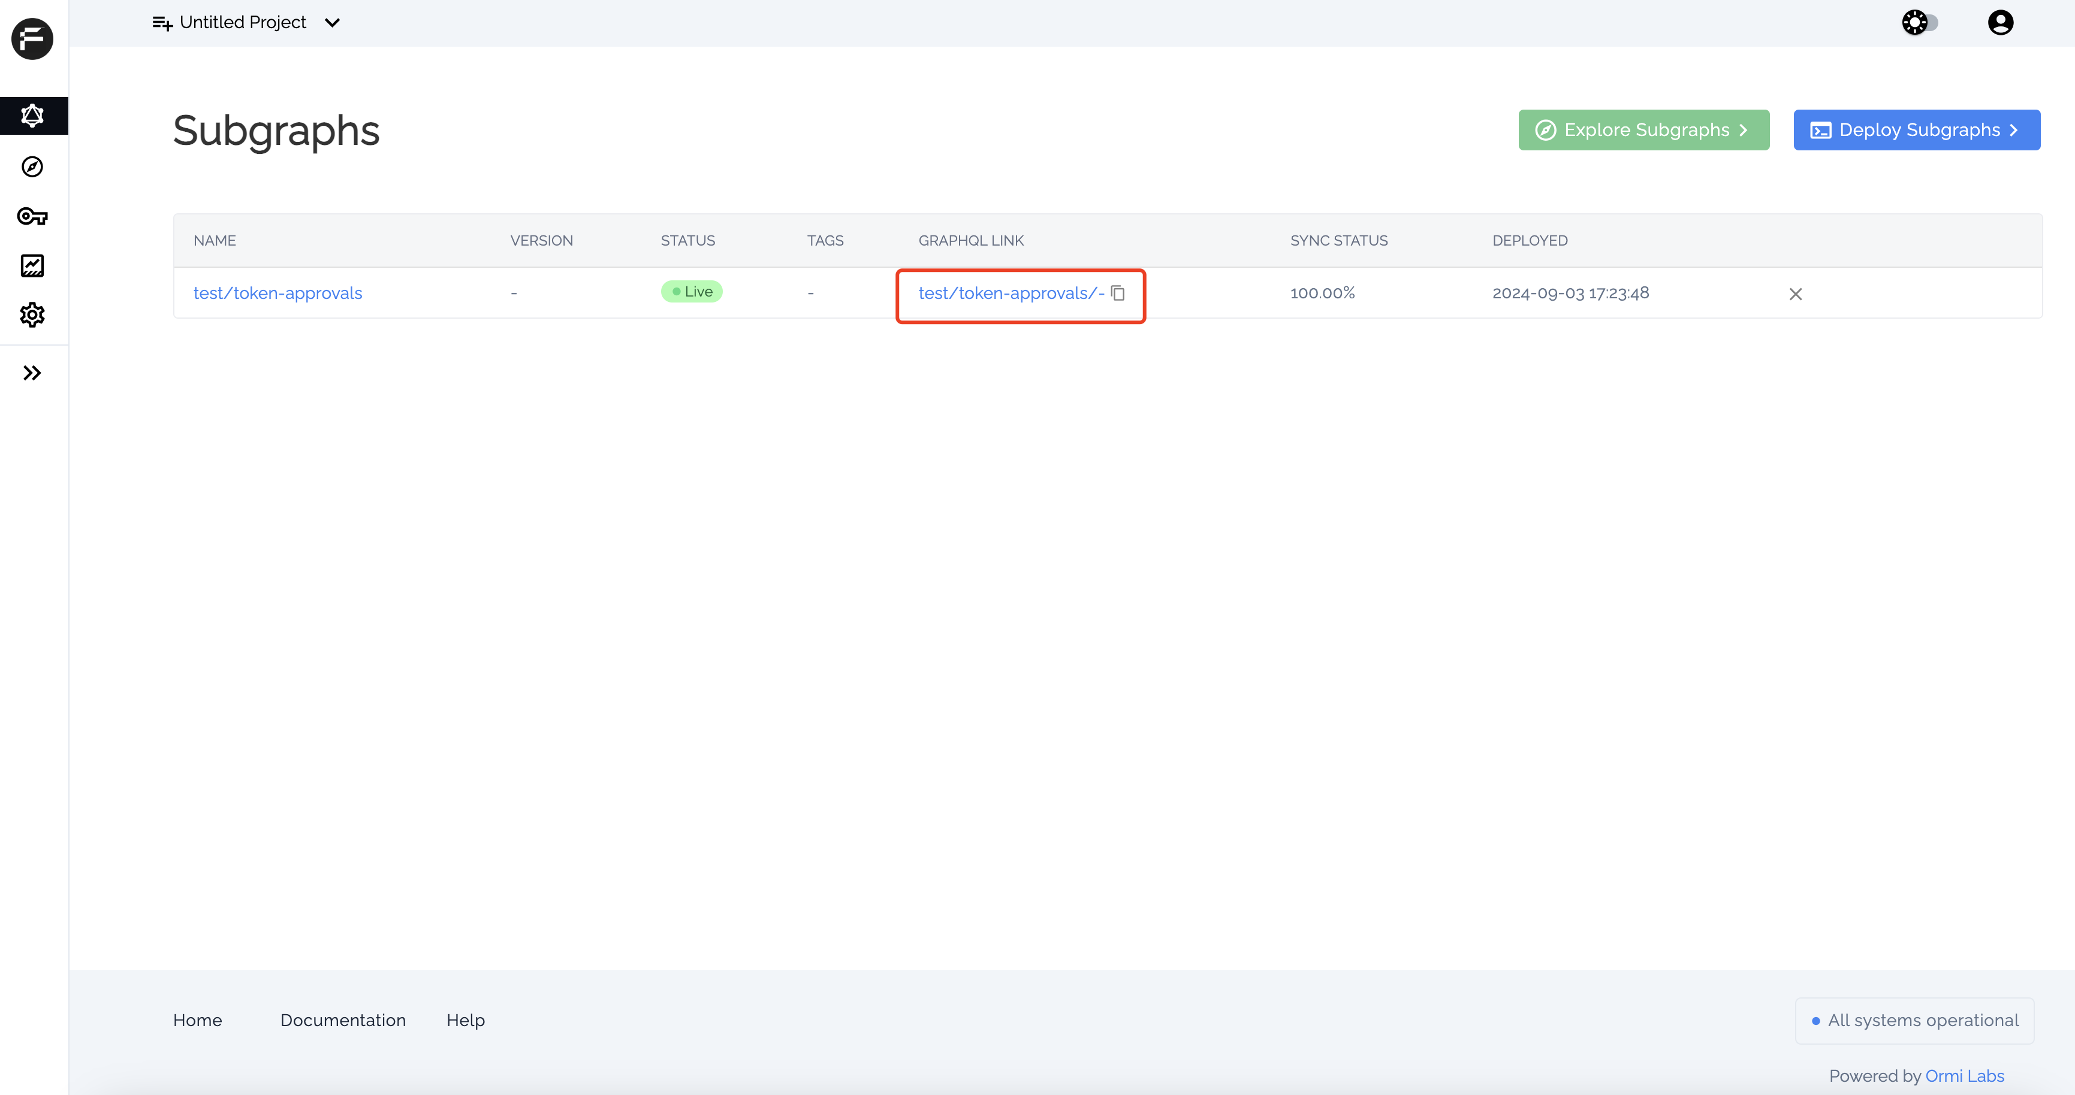Click the All systems operational status badge

click(1915, 1021)
